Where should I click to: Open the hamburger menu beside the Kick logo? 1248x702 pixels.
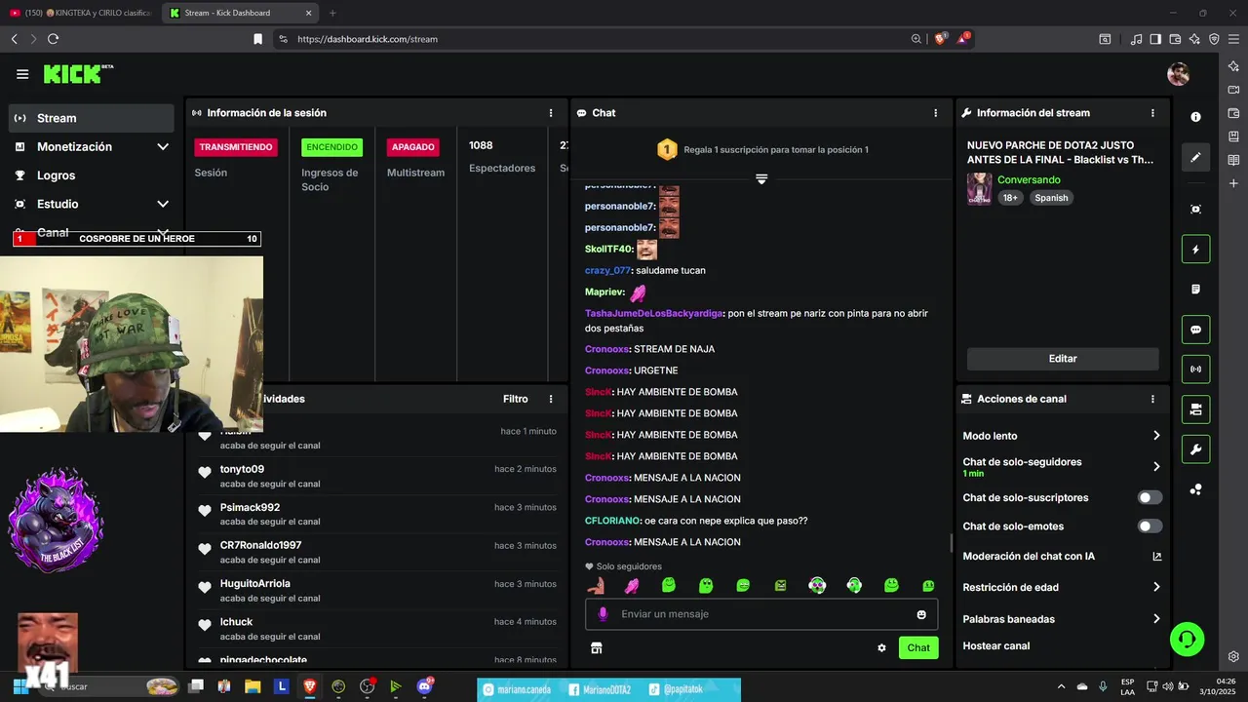point(22,74)
